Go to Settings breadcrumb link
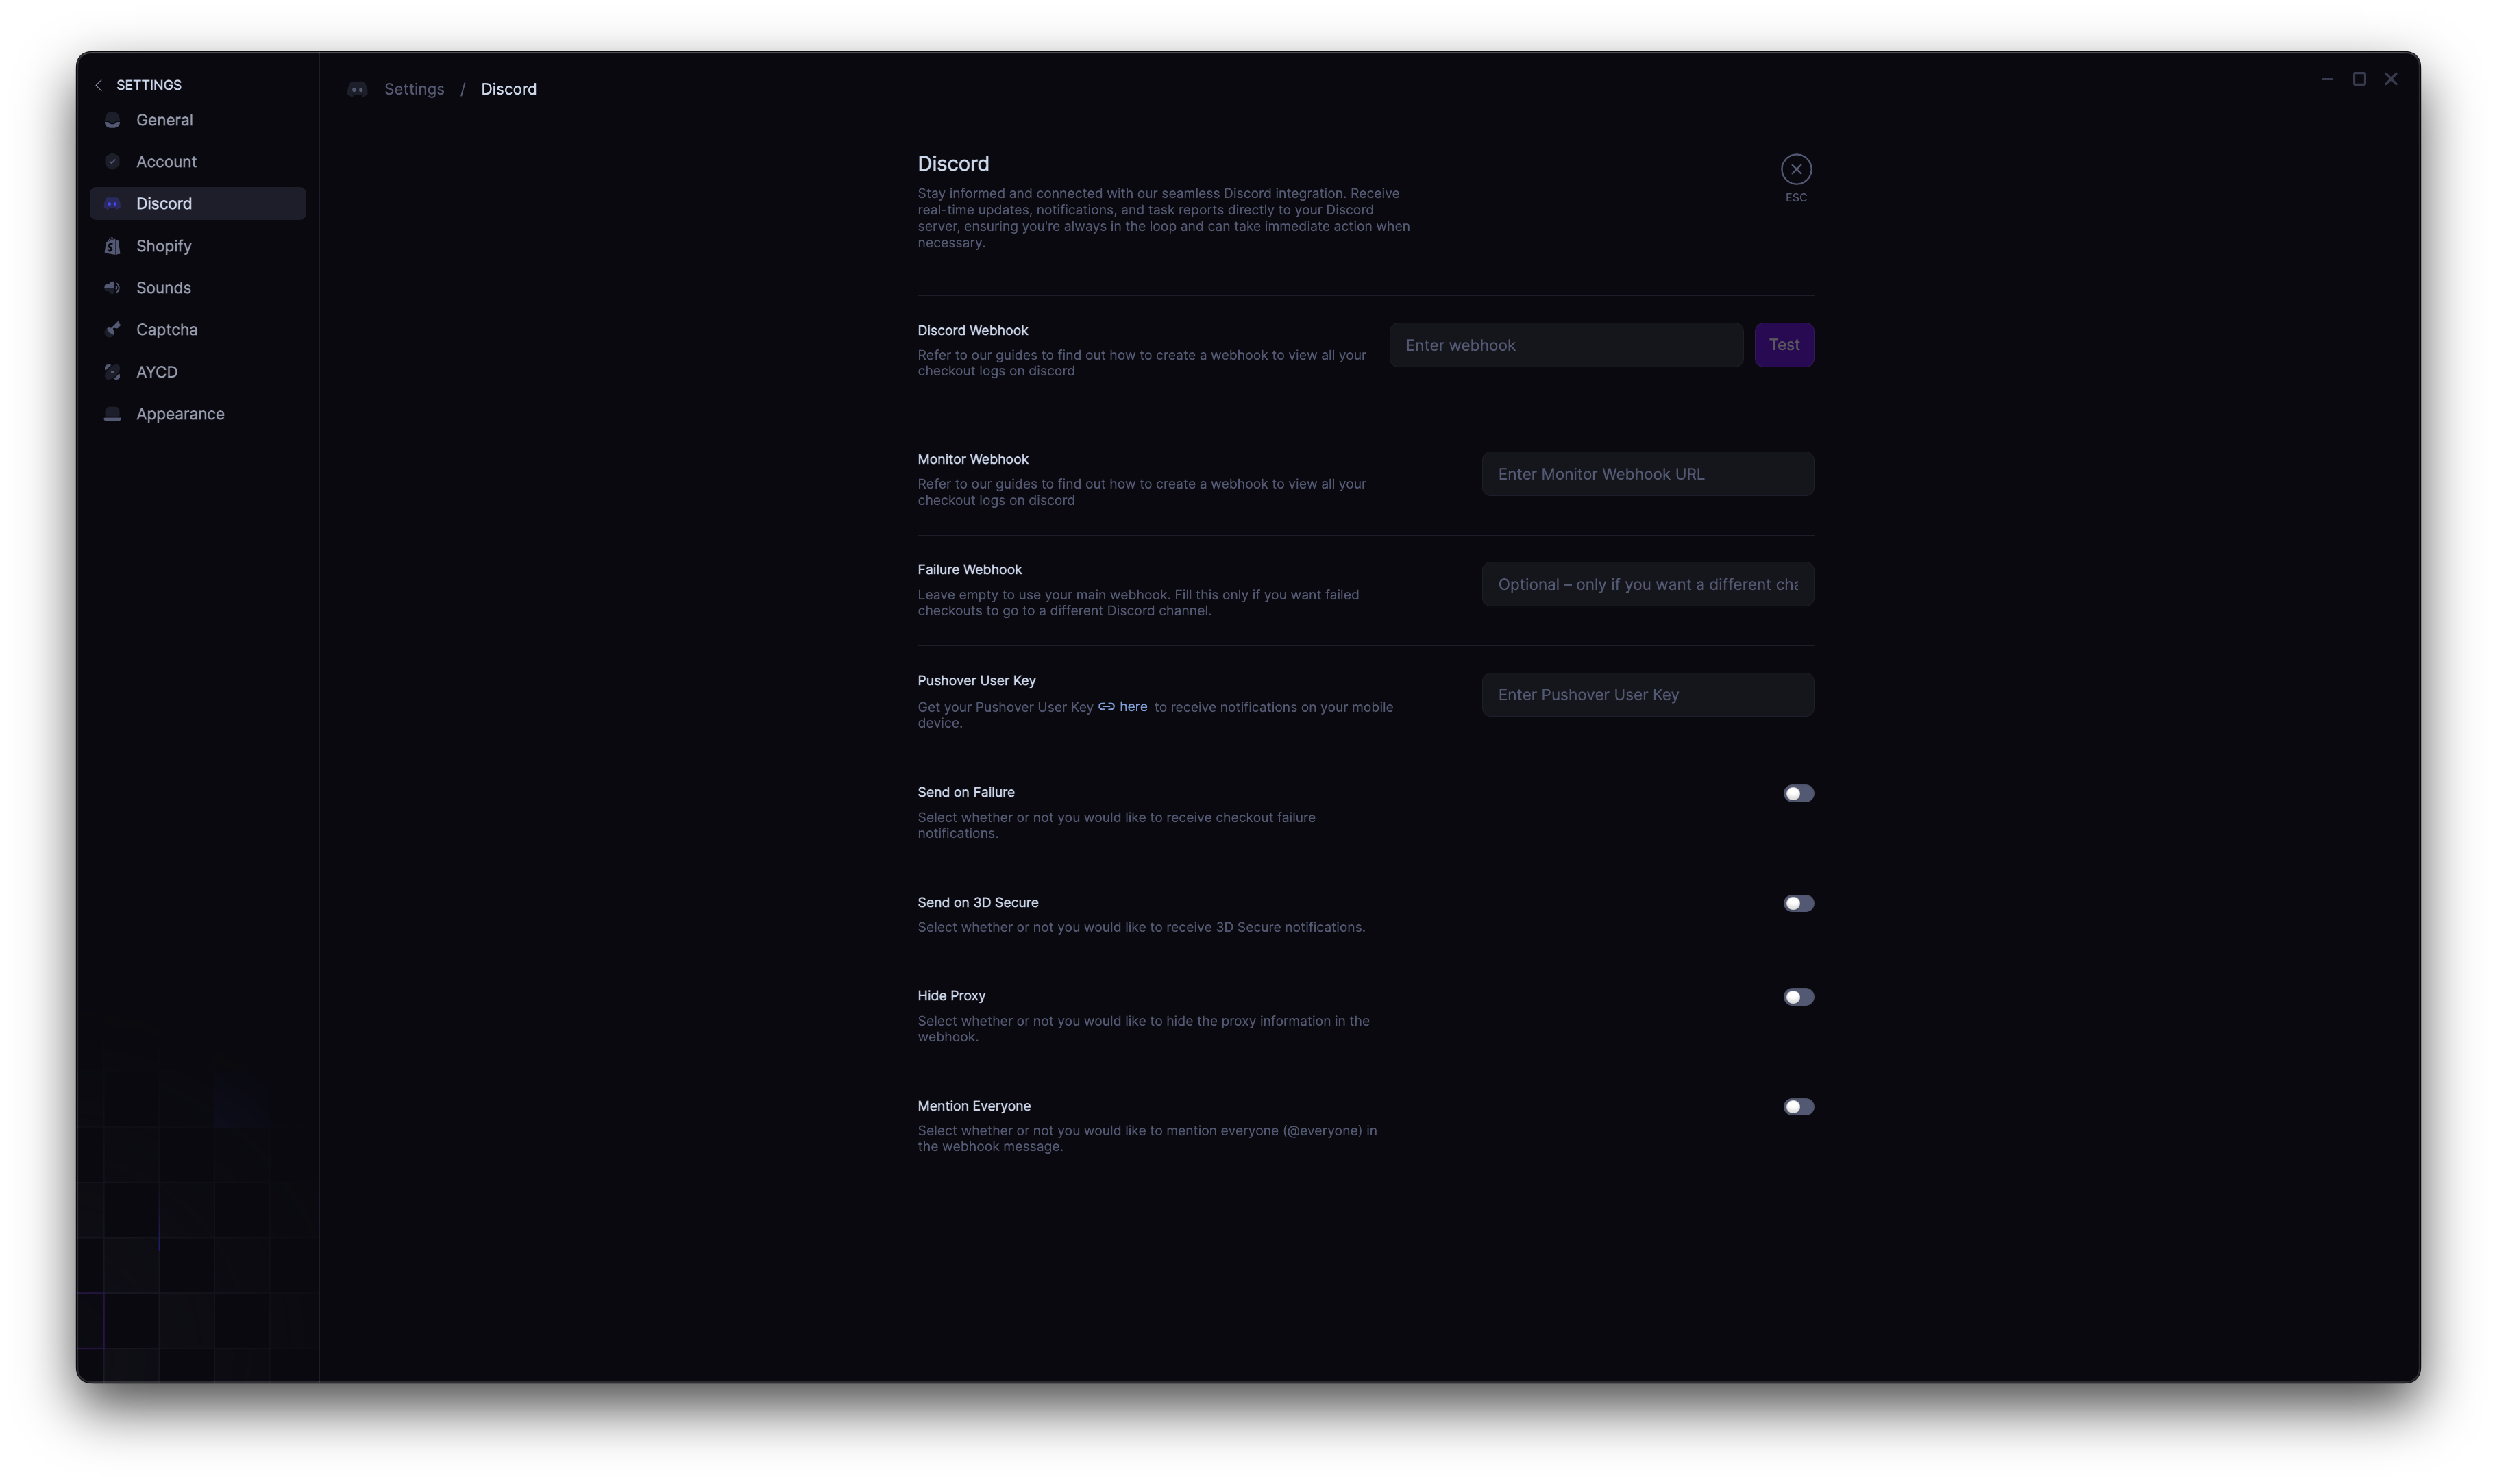 [413, 89]
